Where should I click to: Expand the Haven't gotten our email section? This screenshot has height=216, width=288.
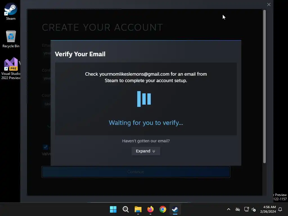point(146,151)
